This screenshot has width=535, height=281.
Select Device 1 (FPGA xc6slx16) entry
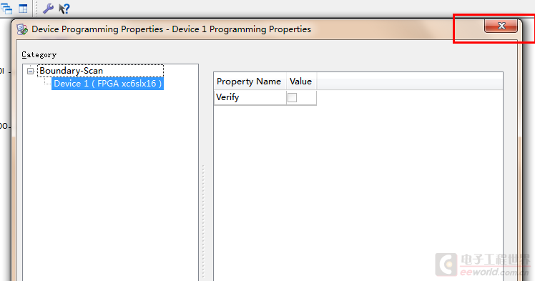coord(107,84)
